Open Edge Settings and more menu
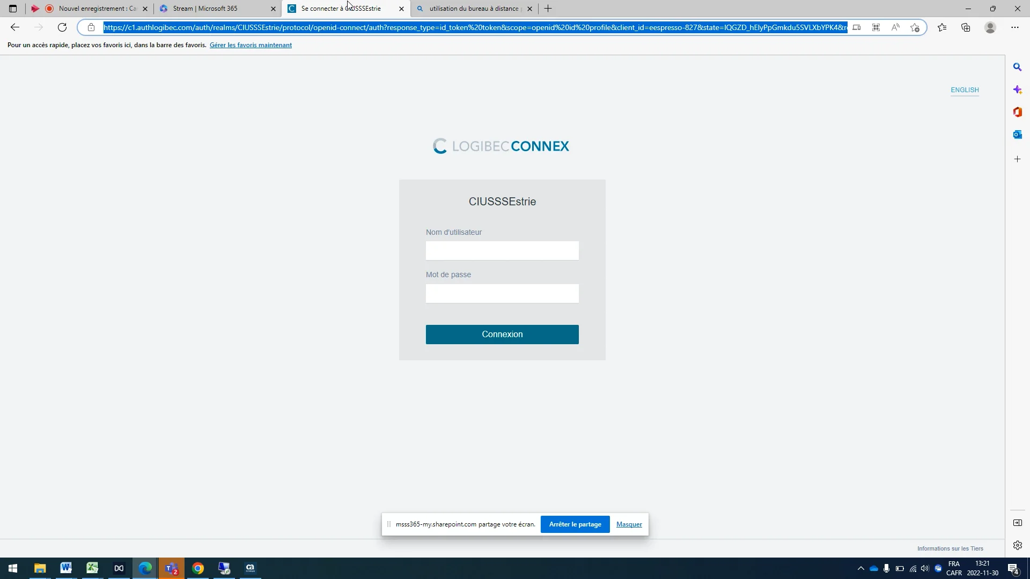The height and width of the screenshot is (579, 1030). point(1014,27)
